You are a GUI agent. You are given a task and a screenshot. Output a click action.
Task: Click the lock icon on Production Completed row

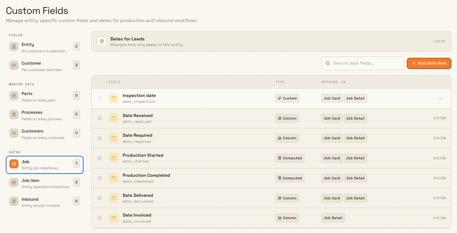(x=100, y=178)
